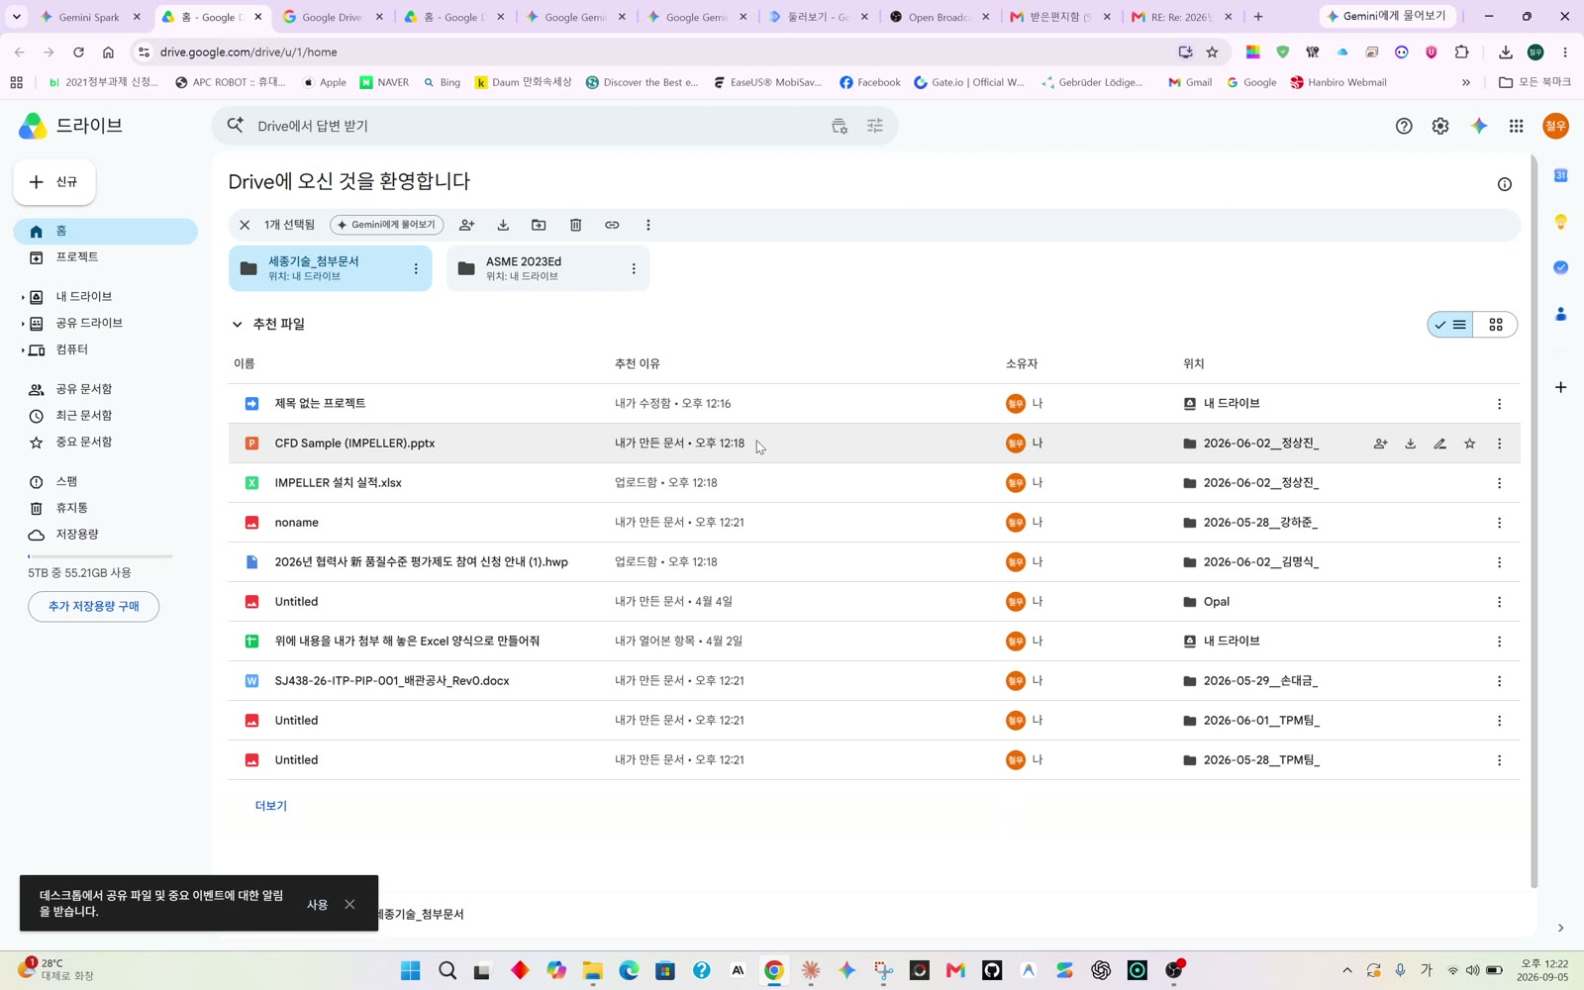Show the details info icon

click(x=1505, y=184)
